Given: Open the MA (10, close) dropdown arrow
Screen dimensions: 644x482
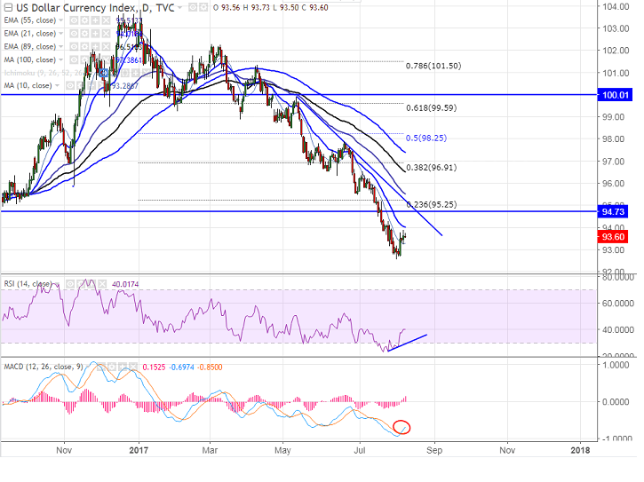Looking at the screenshot, I should point(57,86).
